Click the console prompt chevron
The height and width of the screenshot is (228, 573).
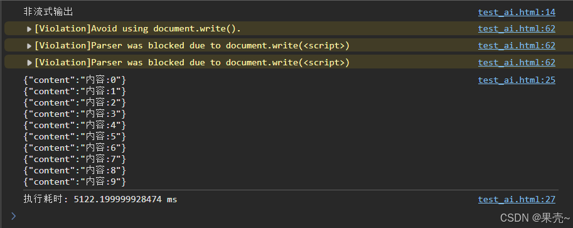(x=14, y=216)
